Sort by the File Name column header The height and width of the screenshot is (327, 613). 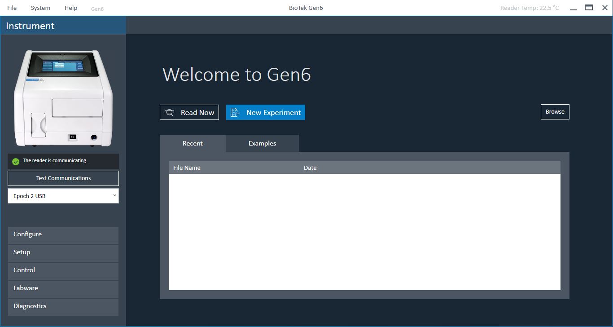187,168
